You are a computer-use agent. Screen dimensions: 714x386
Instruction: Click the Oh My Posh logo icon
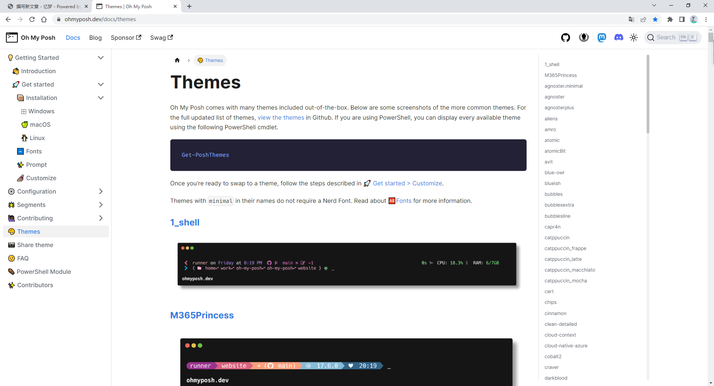point(12,38)
